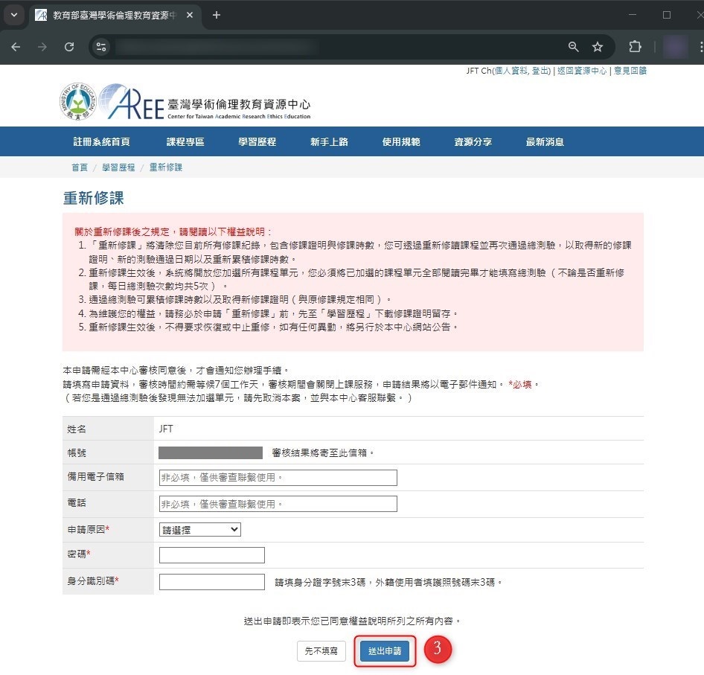Screen dimensions: 704x675
Task: Click the 重新修課 breadcrumb link
Action: pos(166,167)
